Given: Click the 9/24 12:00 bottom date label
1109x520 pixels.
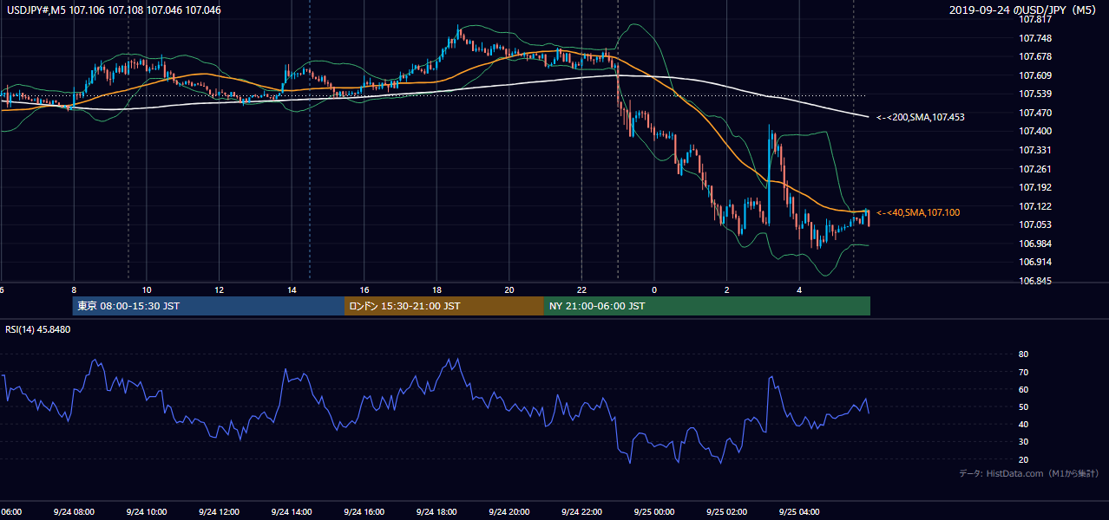Looking at the screenshot, I should point(219,512).
